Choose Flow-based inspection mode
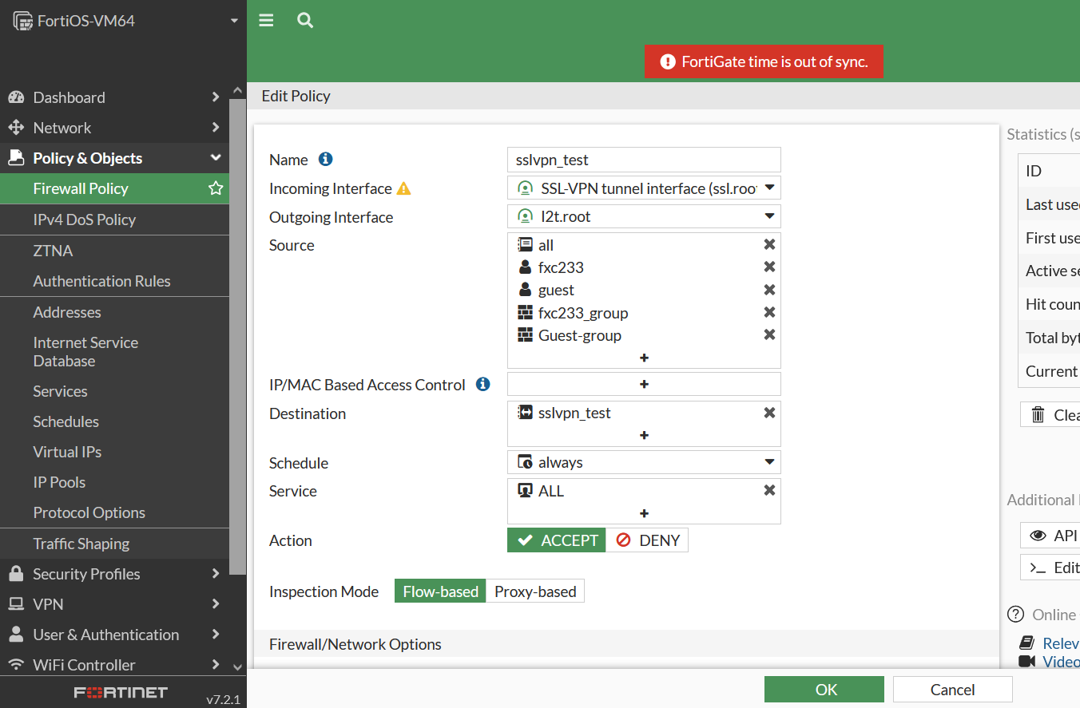Viewport: 1080px width, 708px height. tap(440, 591)
